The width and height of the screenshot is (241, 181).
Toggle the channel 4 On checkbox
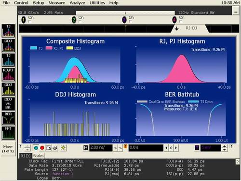[181, 22]
